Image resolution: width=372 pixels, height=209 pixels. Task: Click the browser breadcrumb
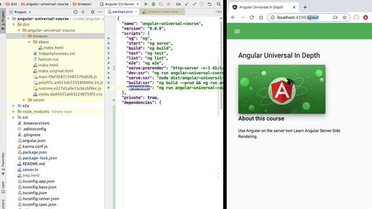click(82, 4)
